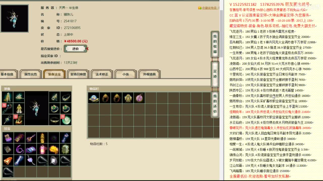Click the 一战倾城 line in the text document
The width and height of the screenshot is (323, 181).
tap(270, 149)
